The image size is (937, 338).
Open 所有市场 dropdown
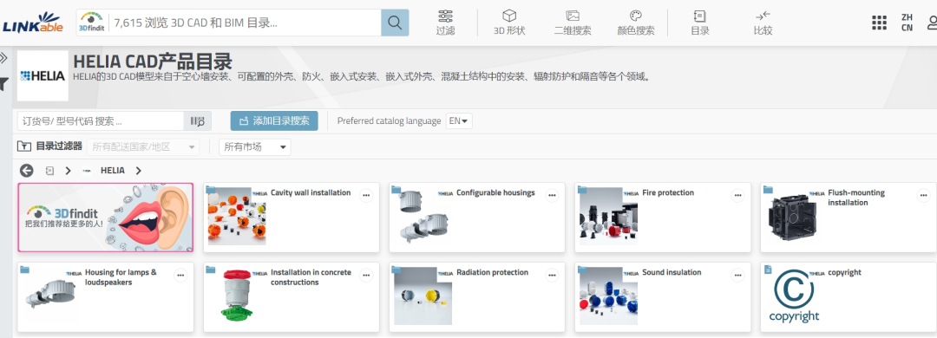pos(254,147)
